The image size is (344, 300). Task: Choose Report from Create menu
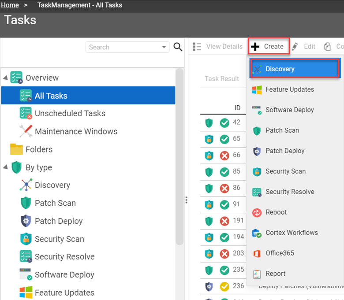(x=295, y=274)
